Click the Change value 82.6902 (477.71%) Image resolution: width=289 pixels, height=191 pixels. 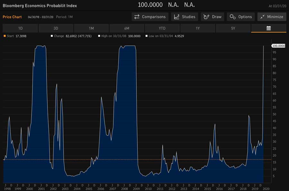tap(79, 36)
